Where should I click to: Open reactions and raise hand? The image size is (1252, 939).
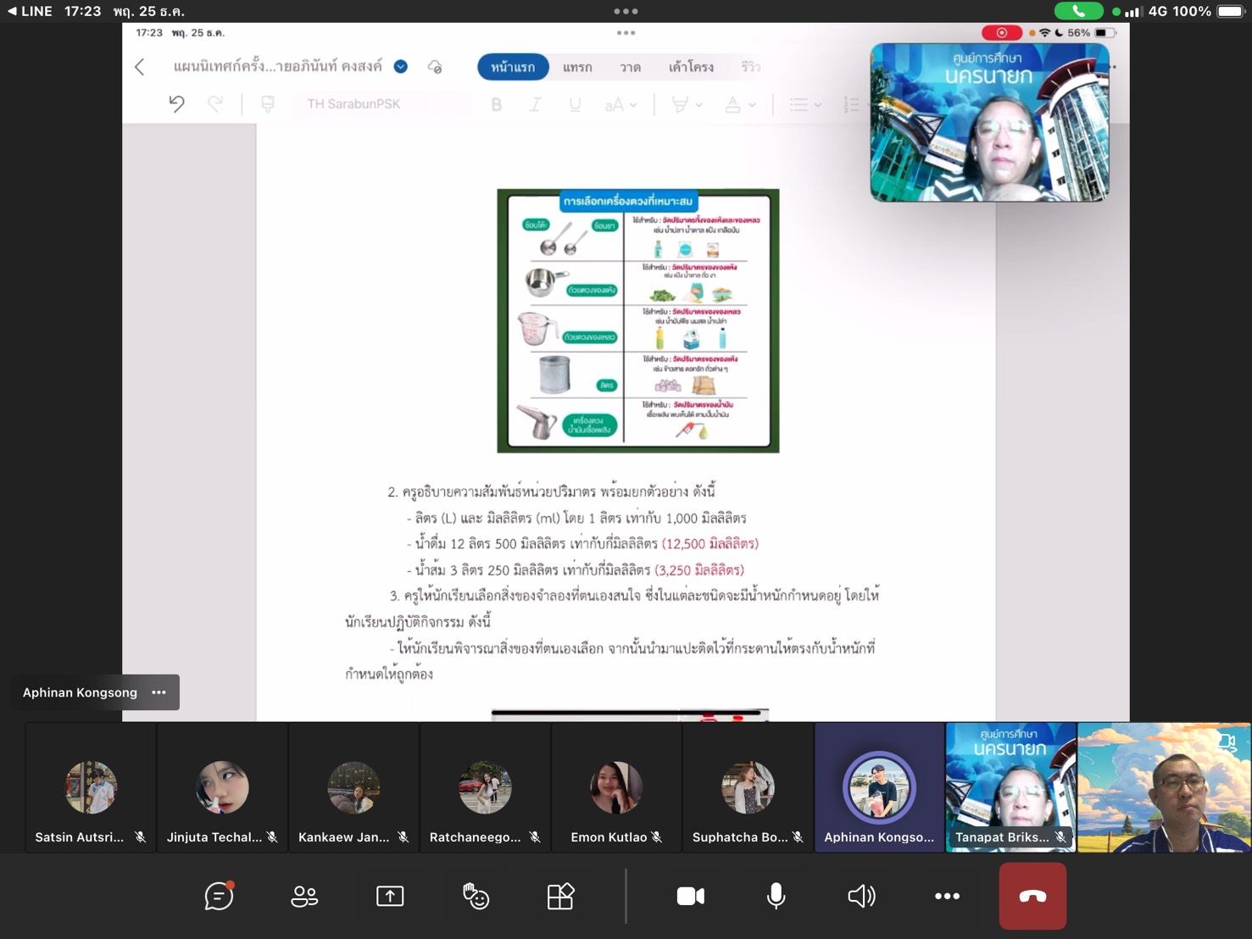point(476,896)
